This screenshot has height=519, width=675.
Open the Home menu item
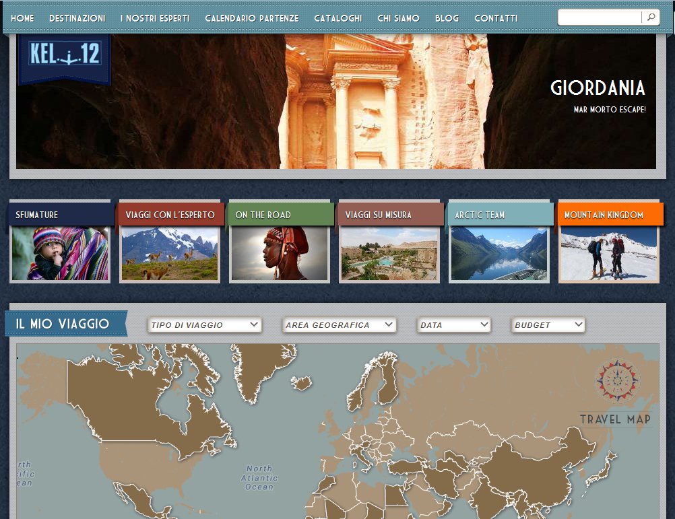(22, 18)
